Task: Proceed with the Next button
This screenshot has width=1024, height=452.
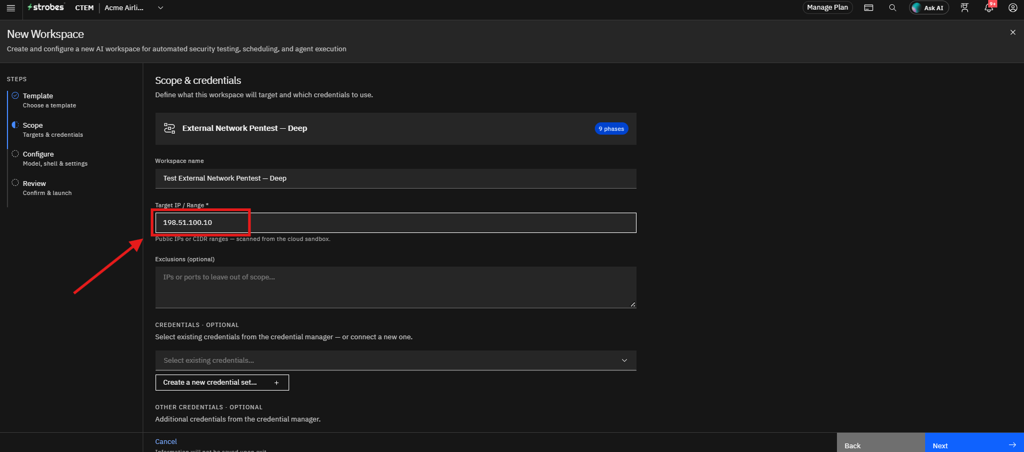Action: pos(974,443)
